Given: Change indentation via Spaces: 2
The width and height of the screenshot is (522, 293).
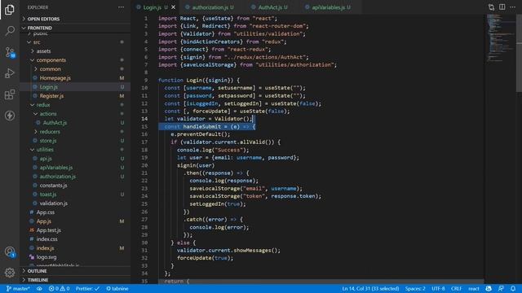Looking at the screenshot, I should (x=415, y=288).
